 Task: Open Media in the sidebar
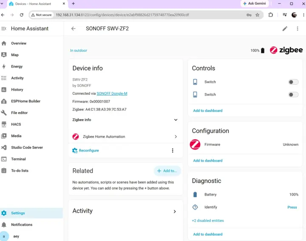click(x=31, y=136)
